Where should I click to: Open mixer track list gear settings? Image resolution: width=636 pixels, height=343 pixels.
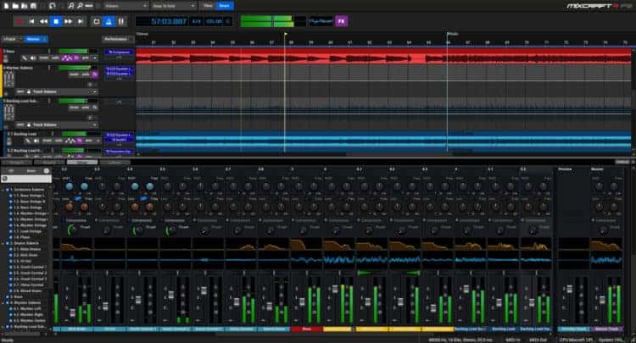coord(47,171)
